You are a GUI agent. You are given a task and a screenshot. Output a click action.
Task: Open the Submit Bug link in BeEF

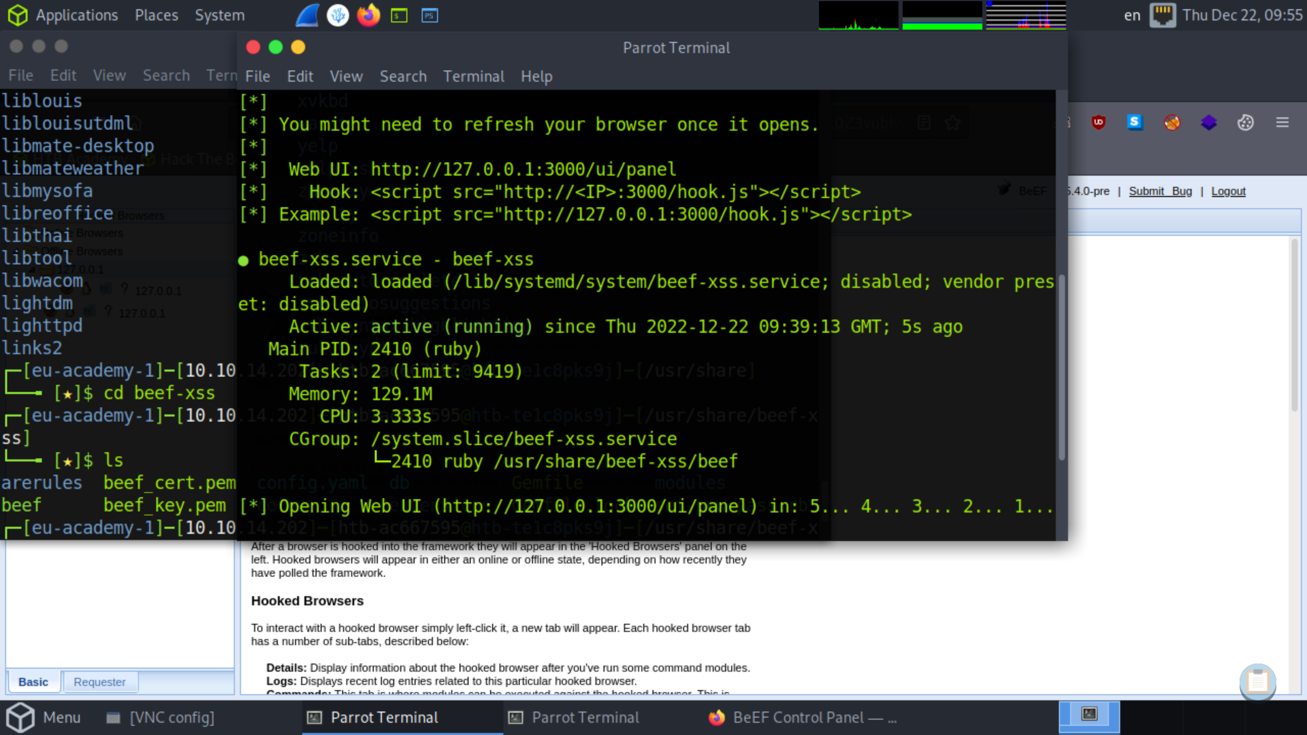coord(1160,191)
